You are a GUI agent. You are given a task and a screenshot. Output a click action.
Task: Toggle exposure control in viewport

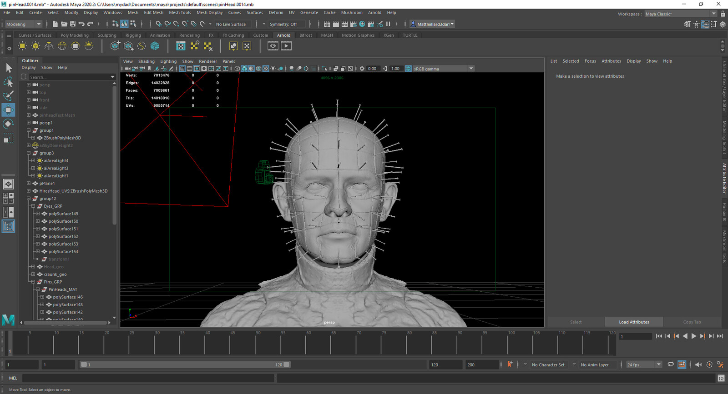click(x=362, y=69)
